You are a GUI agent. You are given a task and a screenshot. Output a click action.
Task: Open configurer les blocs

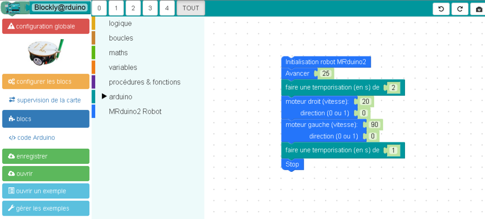tap(45, 82)
